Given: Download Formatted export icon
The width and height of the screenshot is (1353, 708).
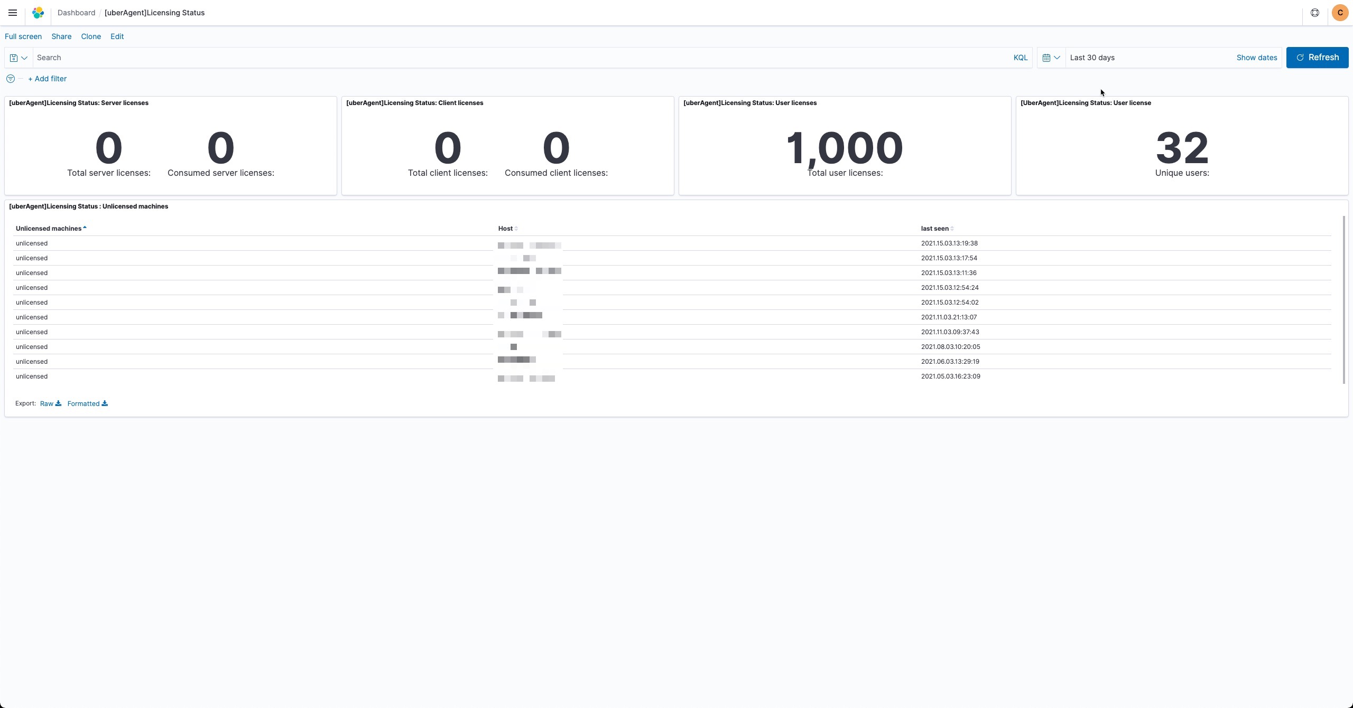Looking at the screenshot, I should click(x=105, y=403).
